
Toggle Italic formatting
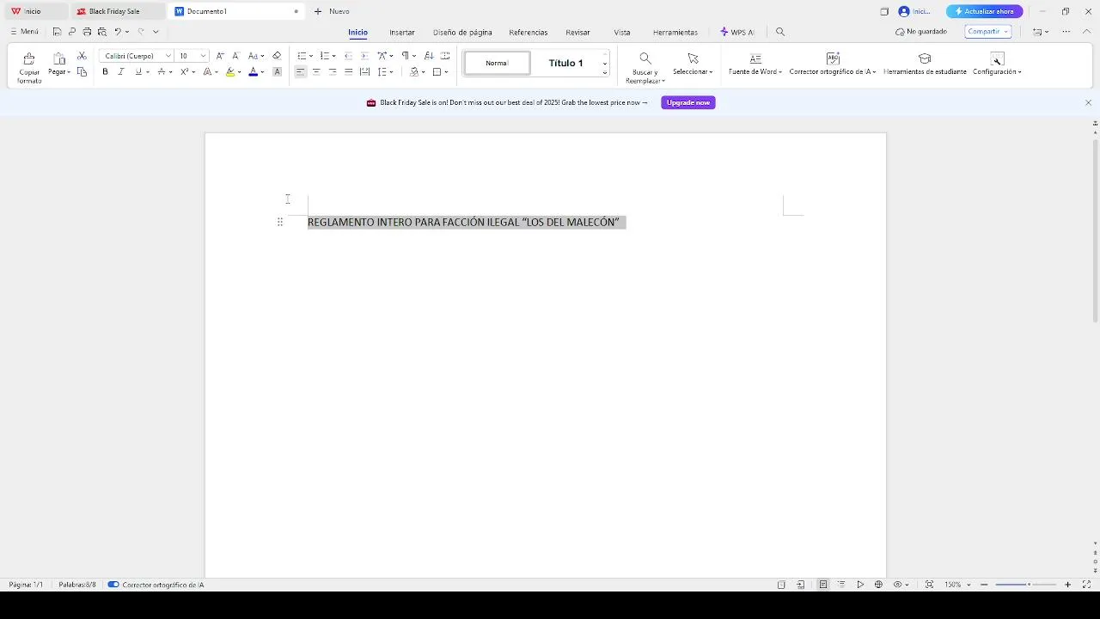click(121, 72)
